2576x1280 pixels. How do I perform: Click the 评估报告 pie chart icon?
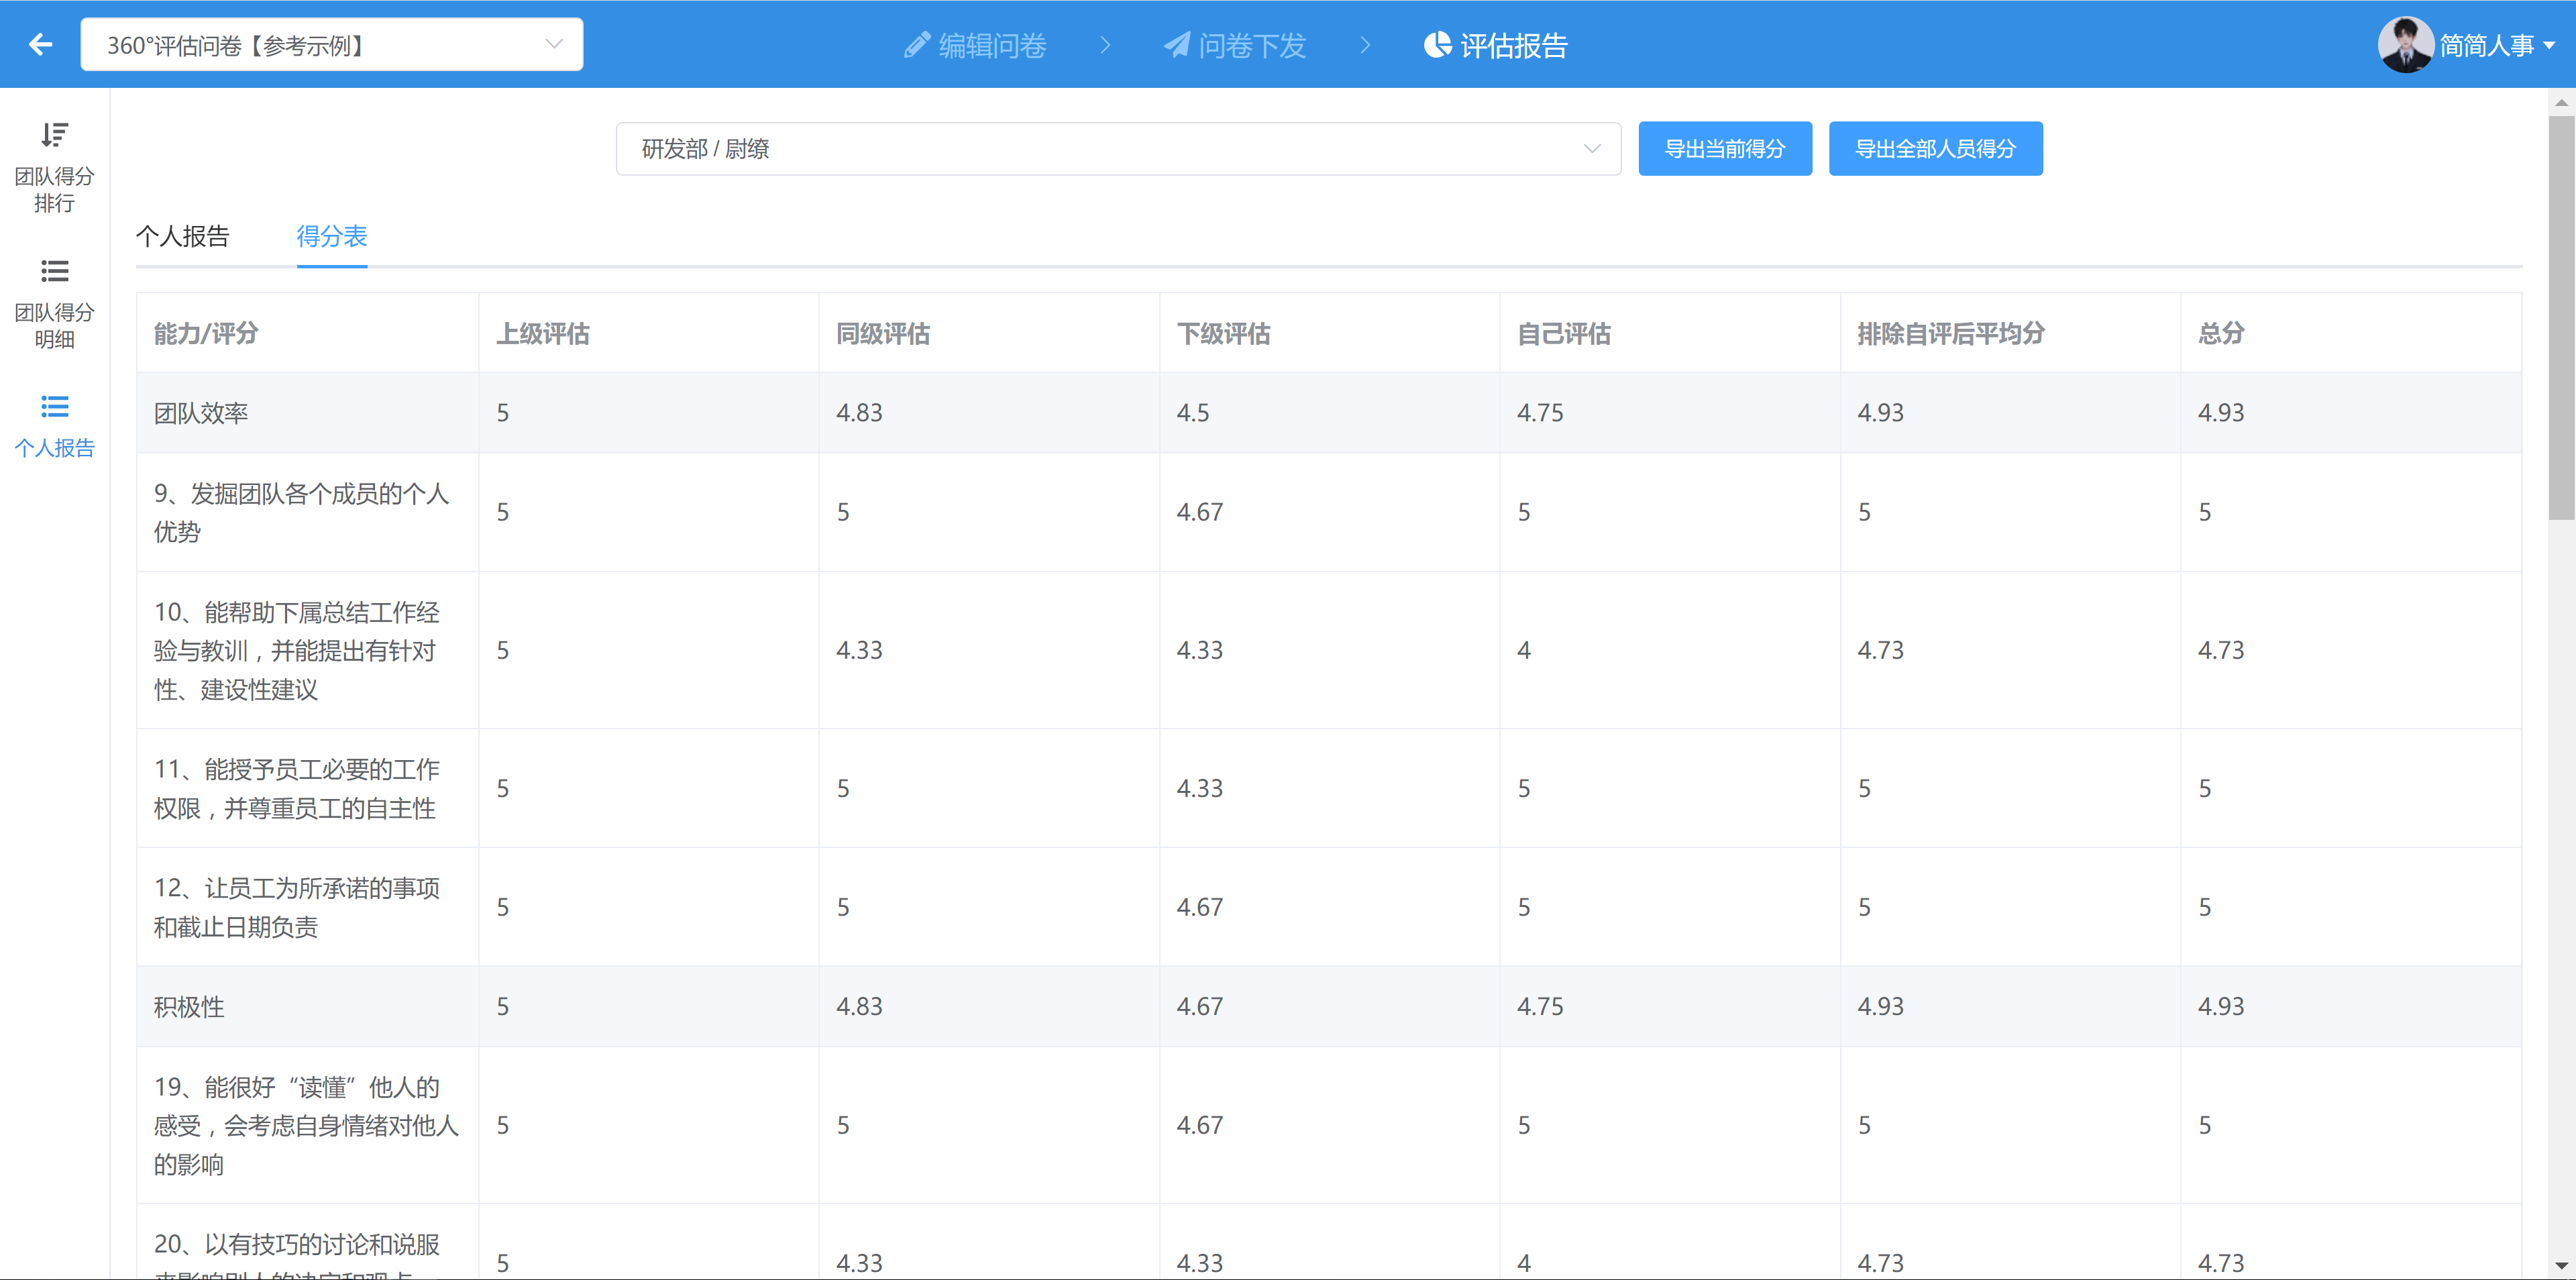(1437, 45)
